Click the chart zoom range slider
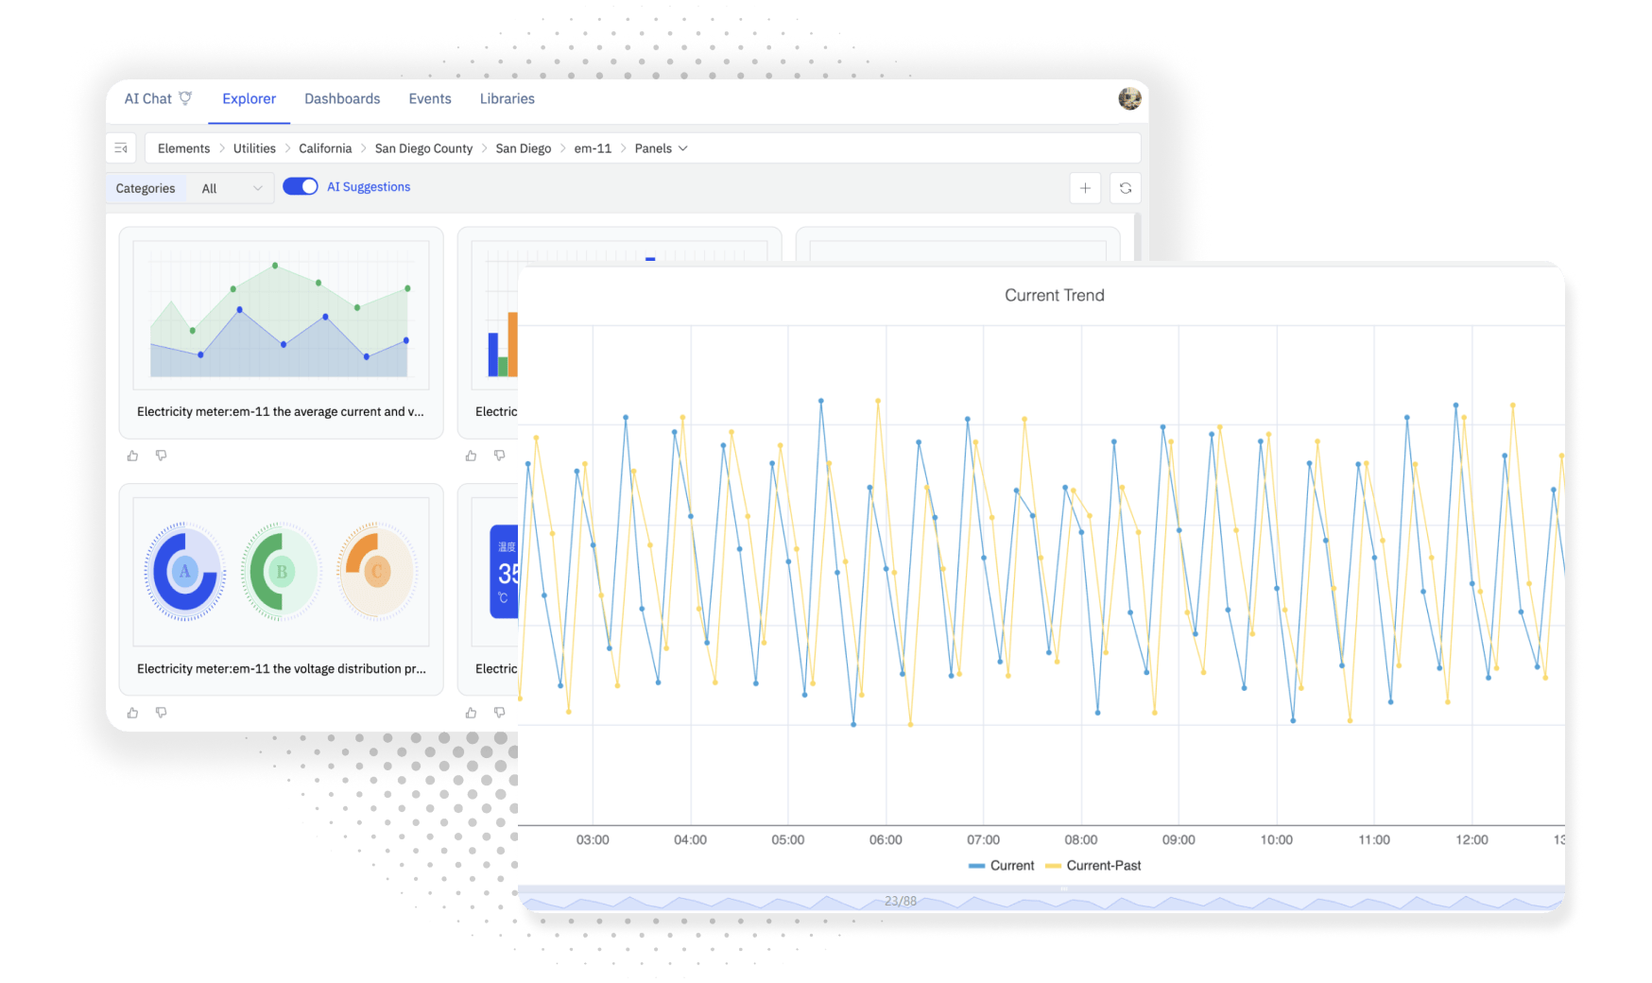 click(x=1040, y=900)
